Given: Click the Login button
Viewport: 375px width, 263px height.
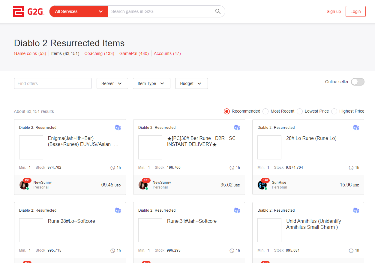Looking at the screenshot, I should coord(355,11).
